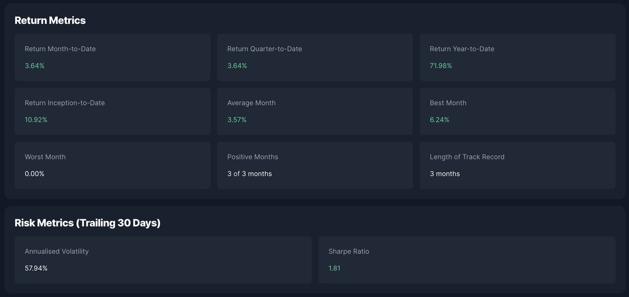
Task: Click the Return Metrics heading
Action: click(50, 20)
